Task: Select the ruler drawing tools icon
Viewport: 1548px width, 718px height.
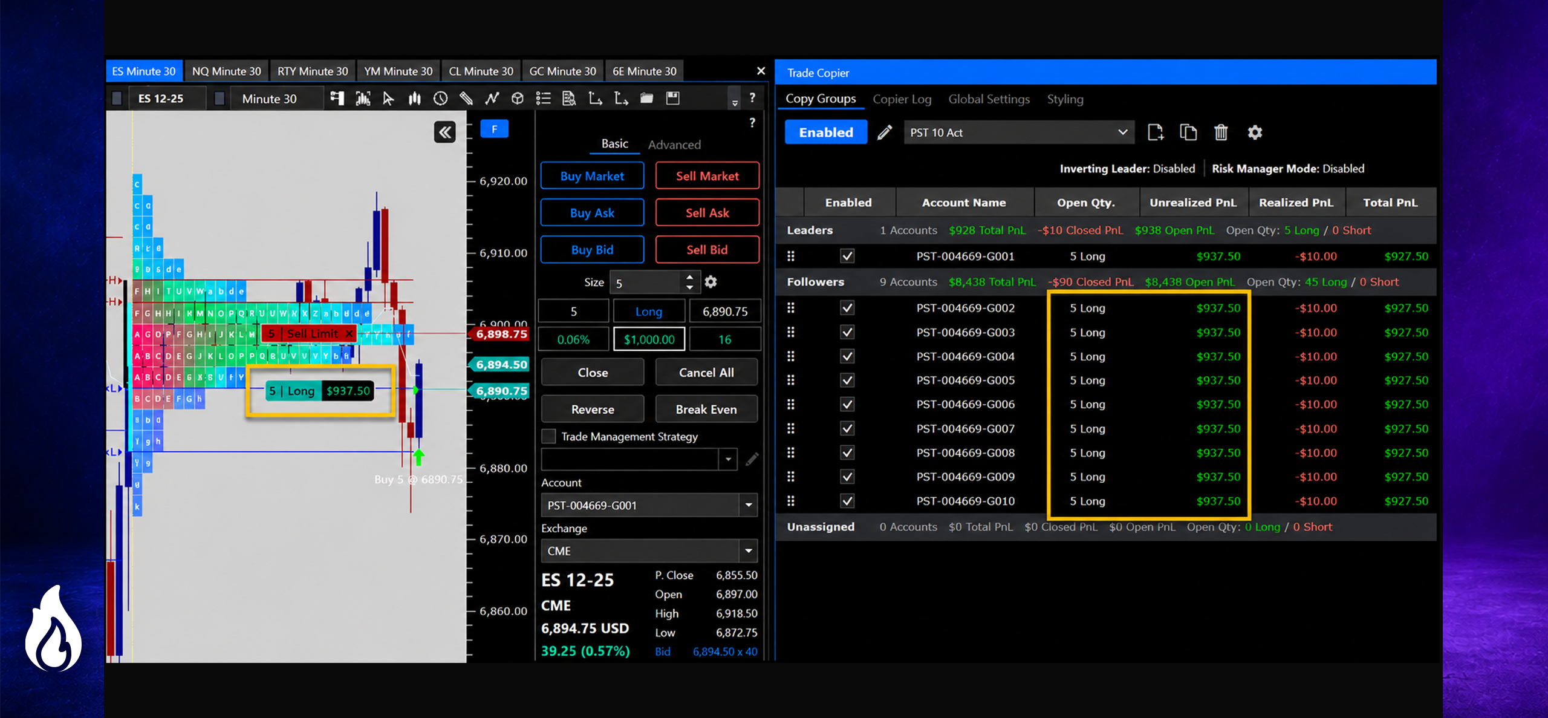Action: coord(466,99)
